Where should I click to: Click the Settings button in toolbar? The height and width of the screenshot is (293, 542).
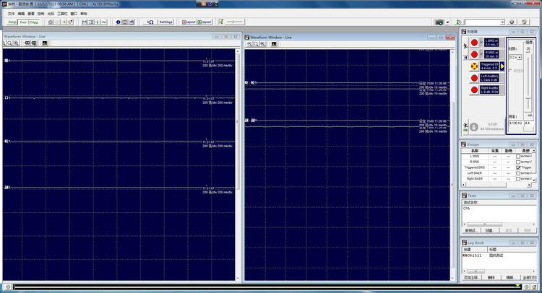(x=166, y=22)
